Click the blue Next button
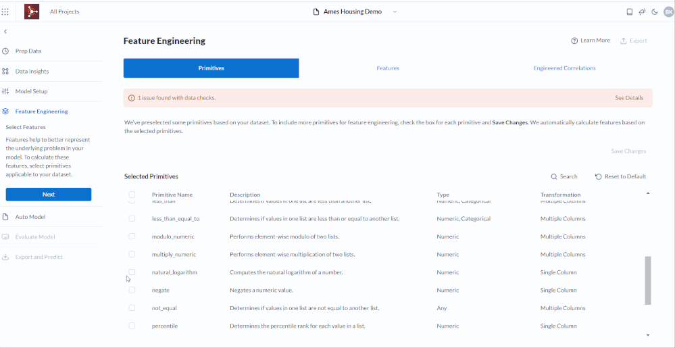The height and width of the screenshot is (348, 675). click(x=49, y=194)
